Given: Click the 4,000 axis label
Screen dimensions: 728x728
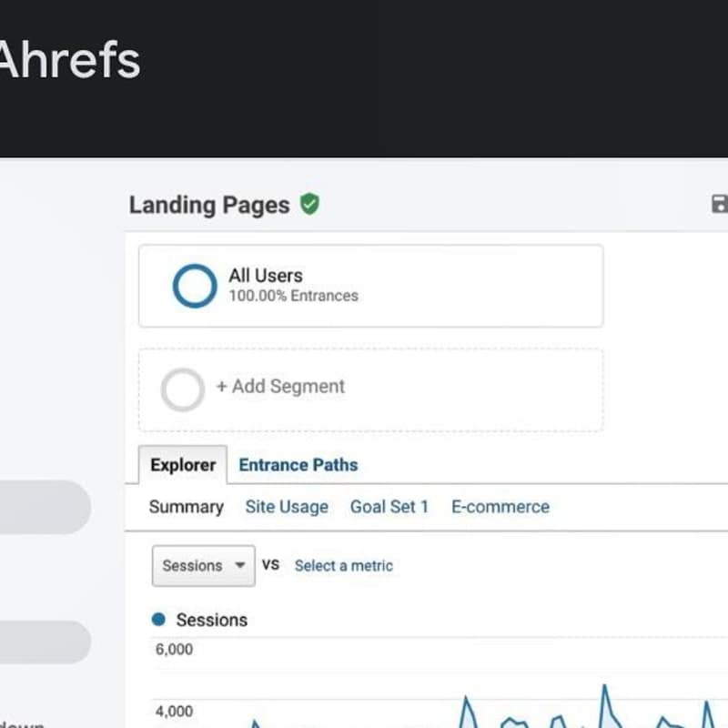Looking at the screenshot, I should tap(174, 711).
